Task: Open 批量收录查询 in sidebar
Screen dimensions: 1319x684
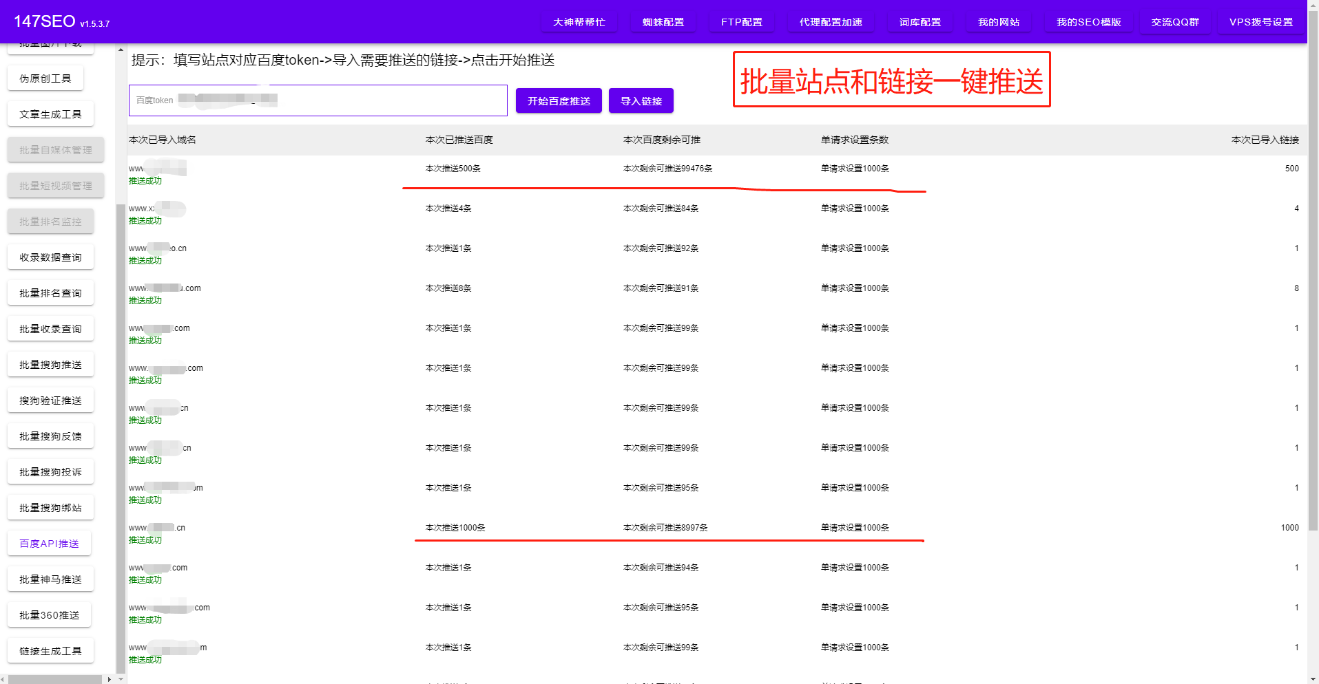Action: pos(50,329)
